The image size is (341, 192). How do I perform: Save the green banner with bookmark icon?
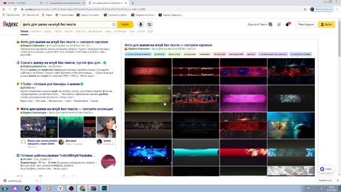coord(169,88)
